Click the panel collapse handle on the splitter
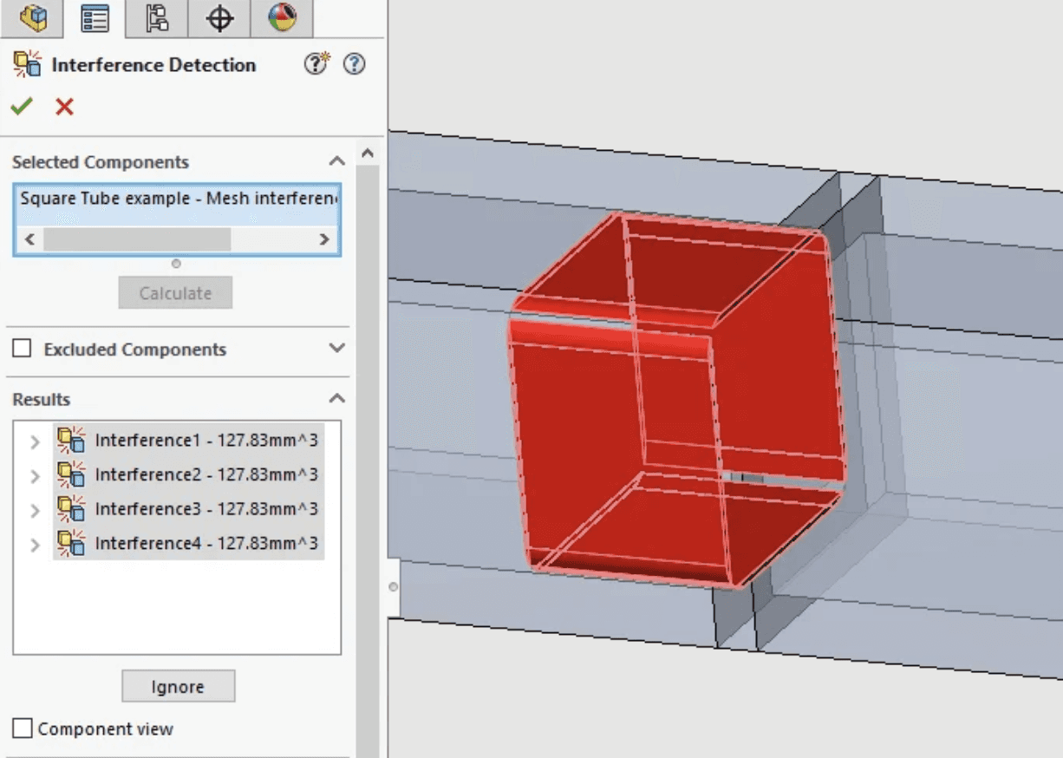The width and height of the screenshot is (1063, 758). (393, 587)
